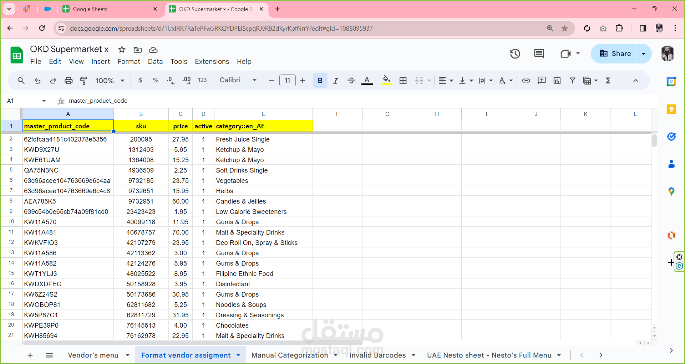This screenshot has width=685, height=364.
Task: Open the Insert menu
Action: [x=101, y=61]
